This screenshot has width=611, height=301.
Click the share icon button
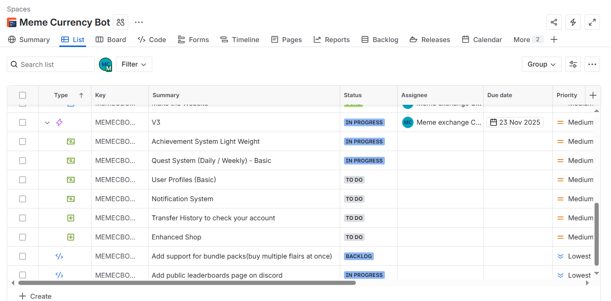click(x=554, y=22)
